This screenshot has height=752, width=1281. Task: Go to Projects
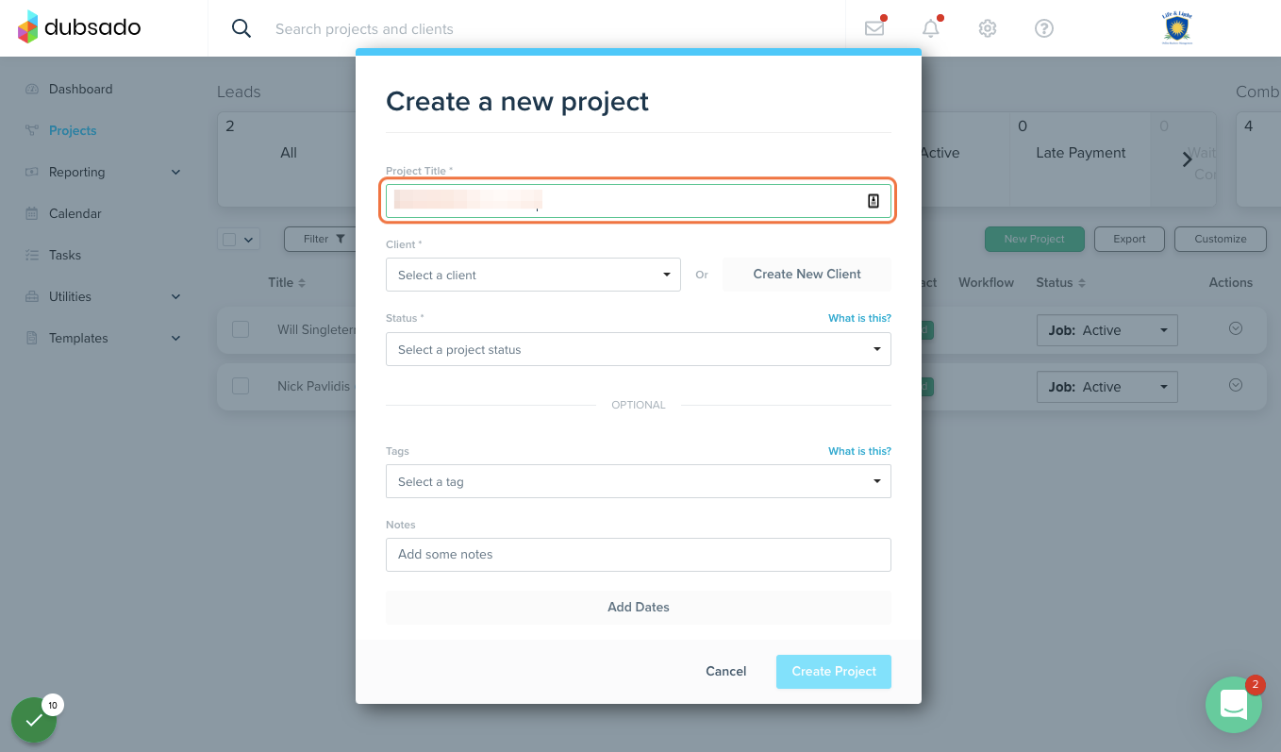(73, 130)
